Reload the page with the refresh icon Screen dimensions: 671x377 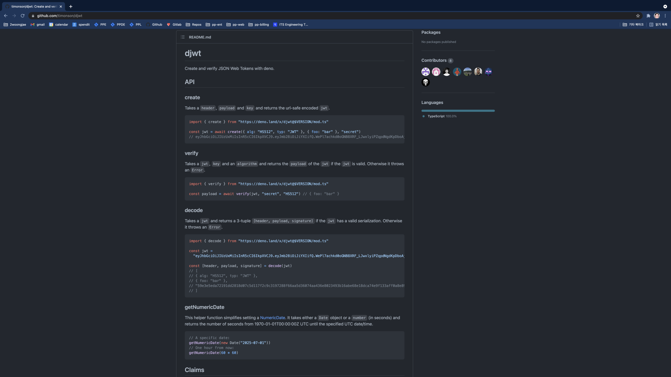23,16
